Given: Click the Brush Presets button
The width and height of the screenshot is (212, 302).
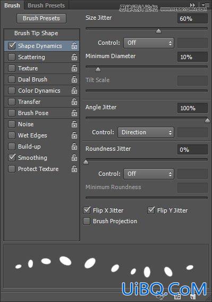Looking at the screenshot, I should (x=41, y=18).
